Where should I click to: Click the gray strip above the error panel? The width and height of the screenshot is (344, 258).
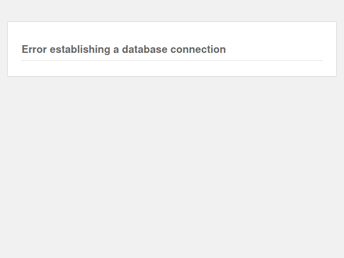coord(172,11)
